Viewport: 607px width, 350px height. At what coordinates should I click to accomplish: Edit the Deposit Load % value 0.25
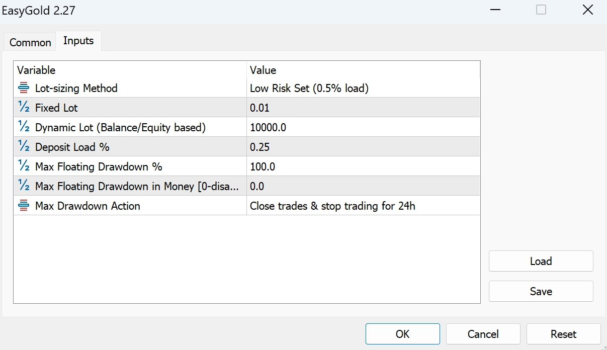pos(362,147)
